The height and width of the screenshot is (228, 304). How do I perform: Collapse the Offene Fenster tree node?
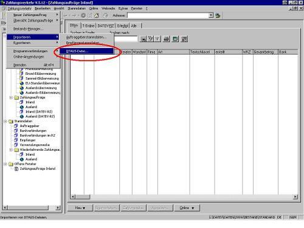click(x=5, y=164)
